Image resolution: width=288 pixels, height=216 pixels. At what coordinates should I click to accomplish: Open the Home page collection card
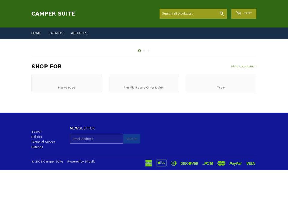click(67, 83)
